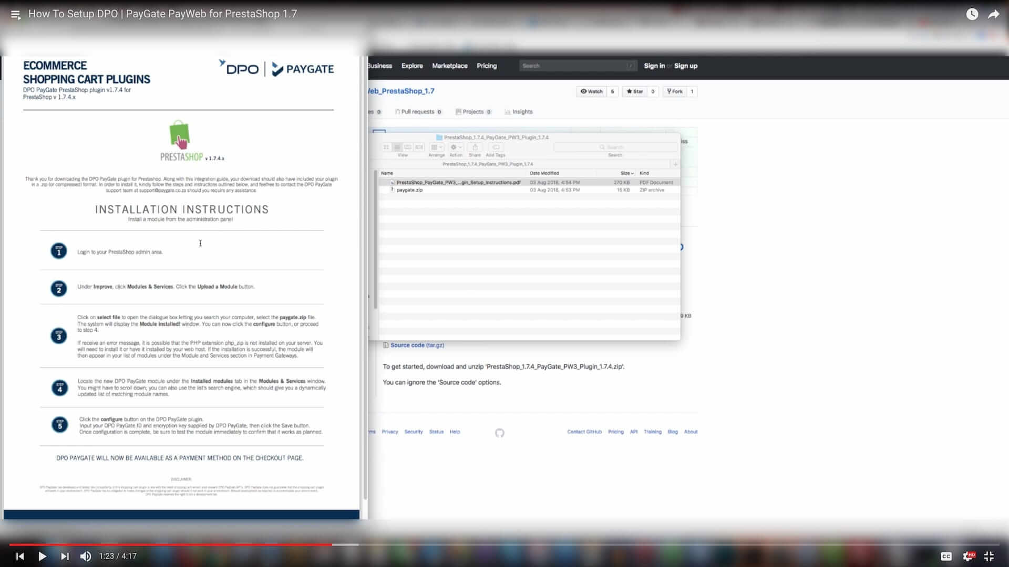1009x567 pixels.
Task: Click the Status footer link
Action: coord(436,432)
